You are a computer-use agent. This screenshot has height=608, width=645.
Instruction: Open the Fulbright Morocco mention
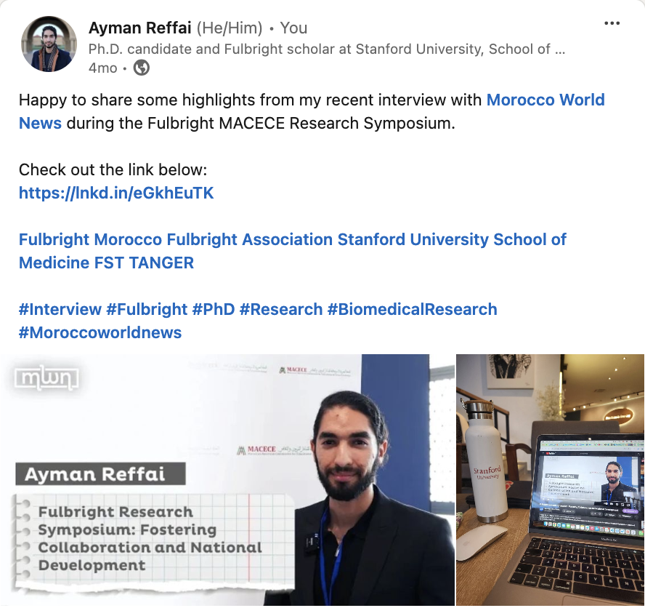click(x=91, y=239)
